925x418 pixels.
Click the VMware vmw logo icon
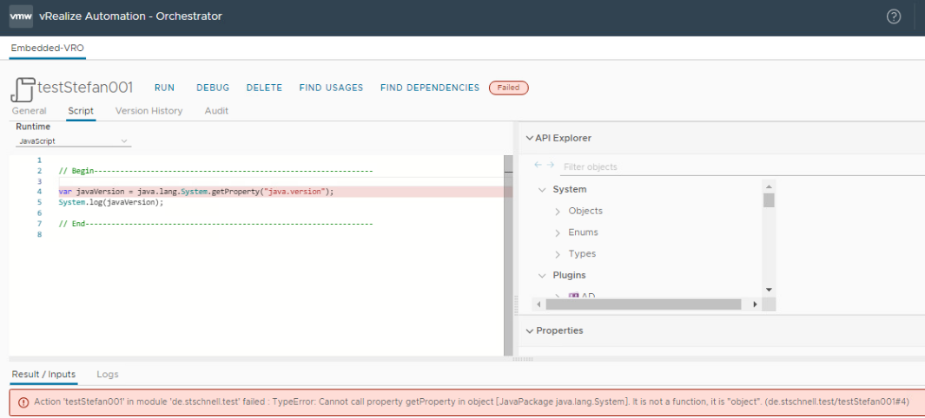coord(21,16)
